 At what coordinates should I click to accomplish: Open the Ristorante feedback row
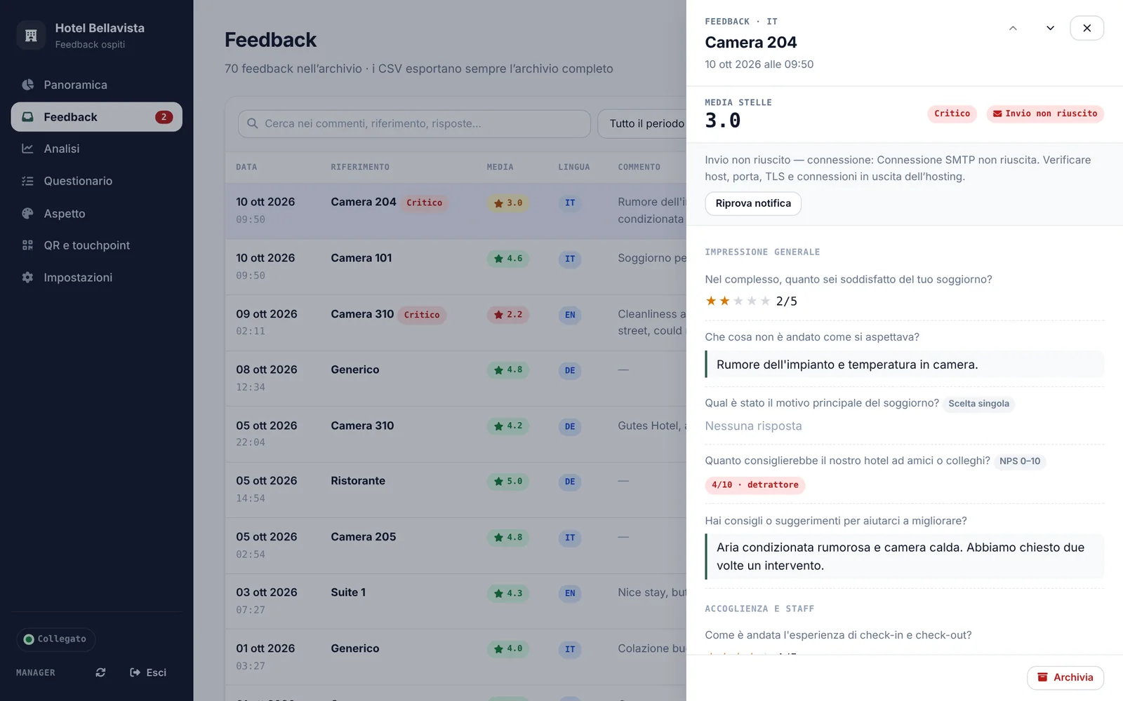456,489
